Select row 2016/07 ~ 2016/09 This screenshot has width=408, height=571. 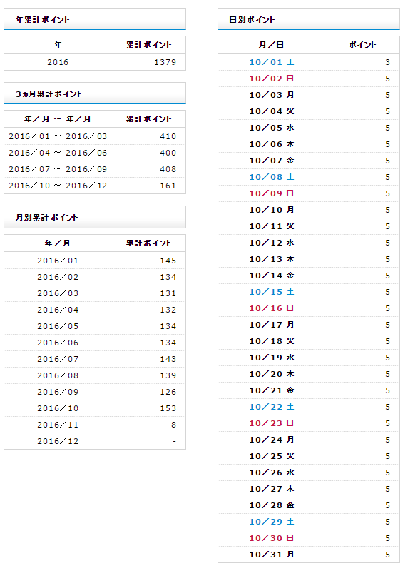tap(95, 169)
